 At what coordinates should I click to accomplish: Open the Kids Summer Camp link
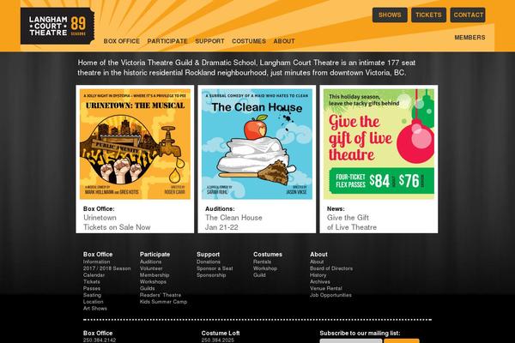(x=163, y=302)
